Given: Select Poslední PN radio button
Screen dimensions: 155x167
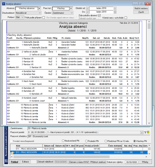Looking at the screenshot, I should [x=86, y=141].
